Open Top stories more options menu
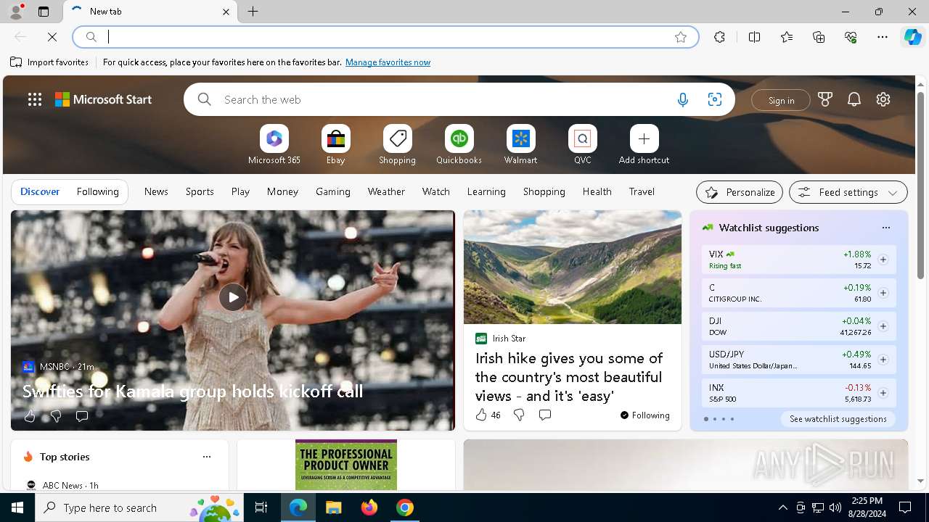 click(x=207, y=457)
